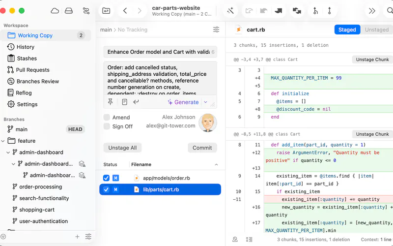Open Stashes in the sidebar
Screen dimensions: 393x246
[27, 58]
